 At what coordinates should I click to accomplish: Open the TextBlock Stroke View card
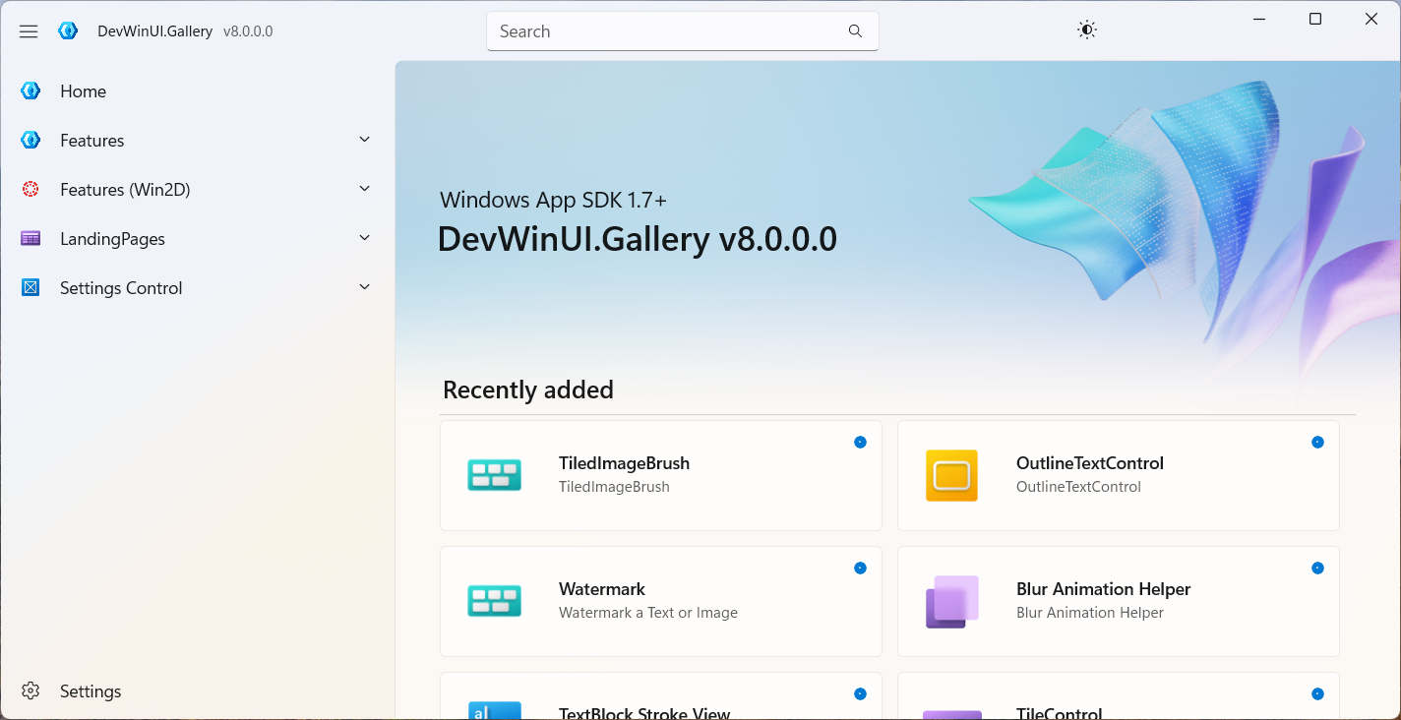644,712
